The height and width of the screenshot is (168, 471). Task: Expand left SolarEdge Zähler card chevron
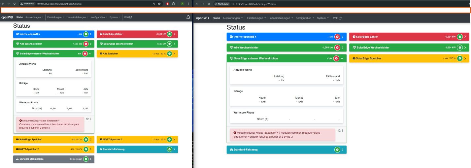point(174,34)
